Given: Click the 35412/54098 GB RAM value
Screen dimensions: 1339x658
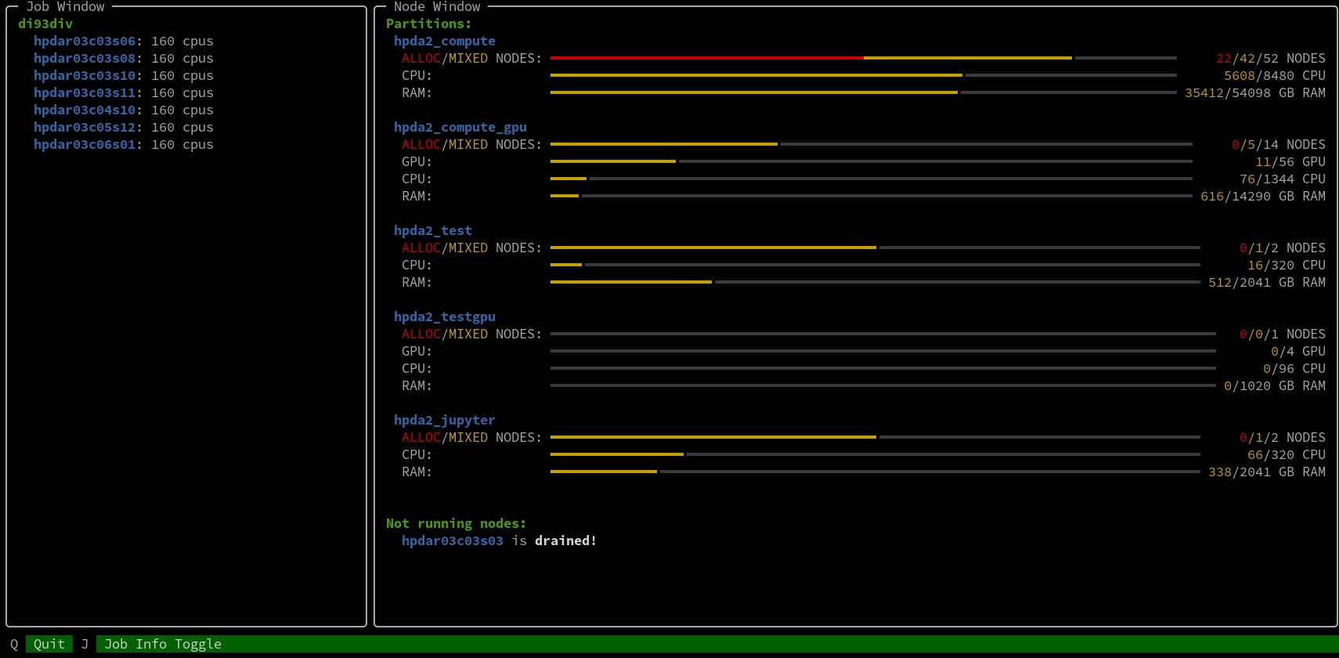Looking at the screenshot, I should [x=1255, y=92].
